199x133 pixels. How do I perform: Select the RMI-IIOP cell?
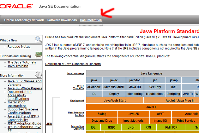point(171,127)
